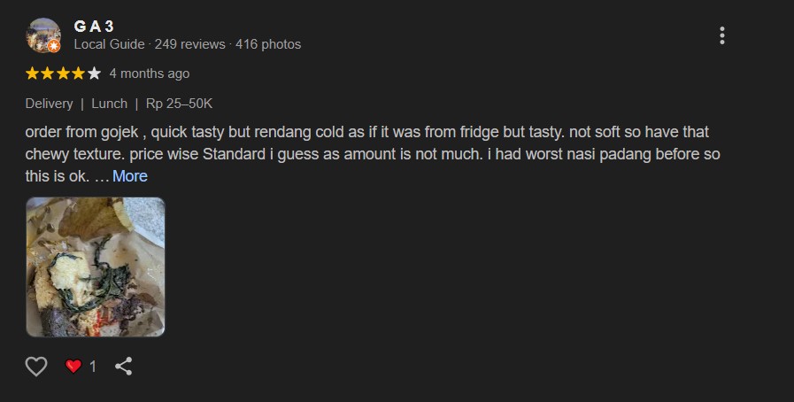Open the nasi padang food photo
This screenshot has width=794, height=402.
tap(96, 267)
